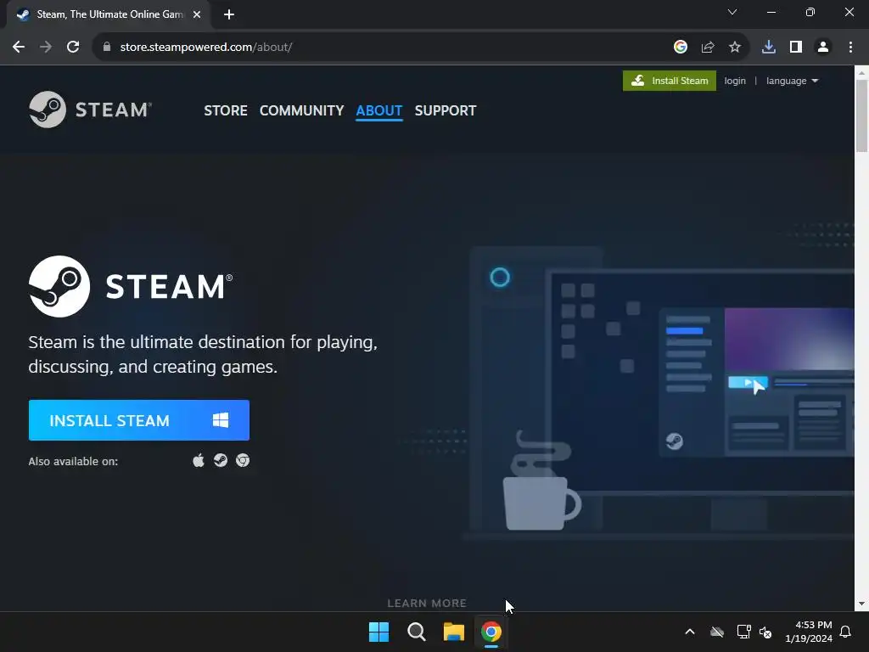Open the Chrome three-dot menu
Image resolution: width=869 pixels, height=652 pixels.
pos(850,48)
